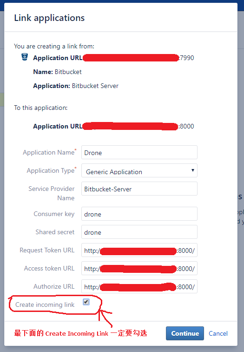The image size is (244, 352).
Task: Click the 'Create incoming link' label
Action: point(45,305)
